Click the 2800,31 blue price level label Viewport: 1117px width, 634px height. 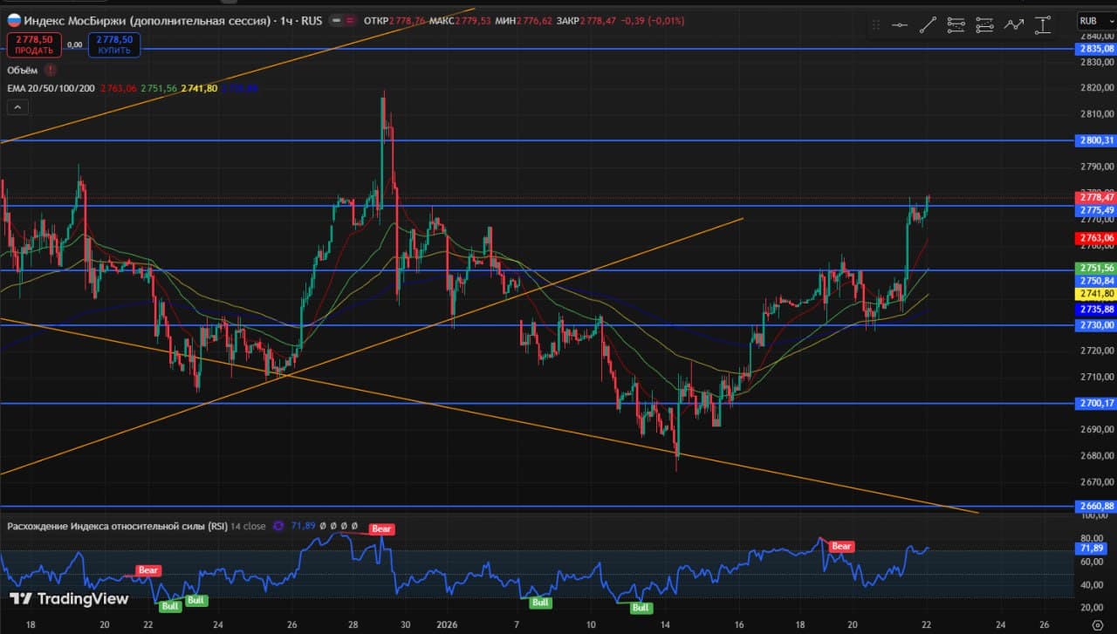click(1096, 140)
